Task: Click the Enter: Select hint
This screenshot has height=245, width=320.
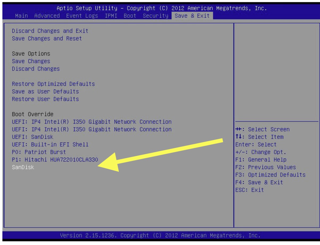Action: click(256, 145)
